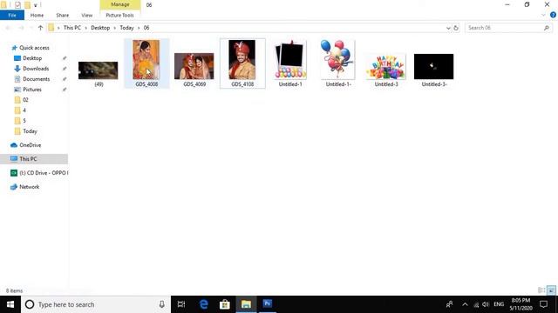Select Network in navigation pane

coord(29,187)
